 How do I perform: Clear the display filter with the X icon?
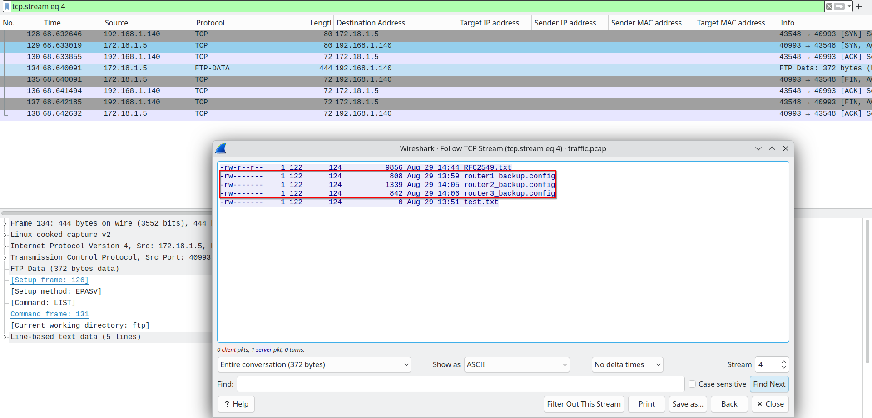click(x=829, y=6)
